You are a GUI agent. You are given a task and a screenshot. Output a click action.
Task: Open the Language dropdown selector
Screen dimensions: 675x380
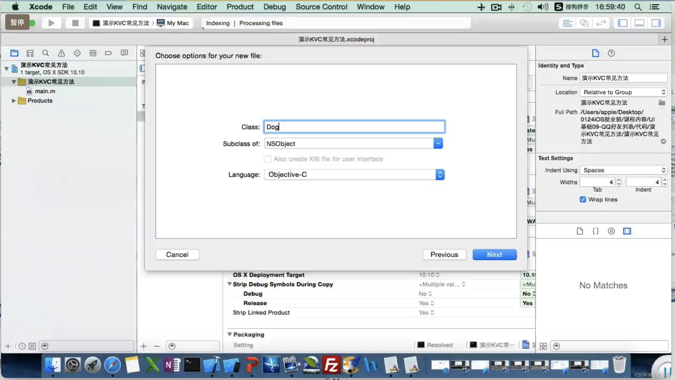[x=439, y=174]
